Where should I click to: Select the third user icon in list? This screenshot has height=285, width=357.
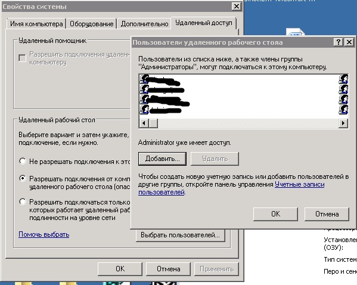point(144,100)
